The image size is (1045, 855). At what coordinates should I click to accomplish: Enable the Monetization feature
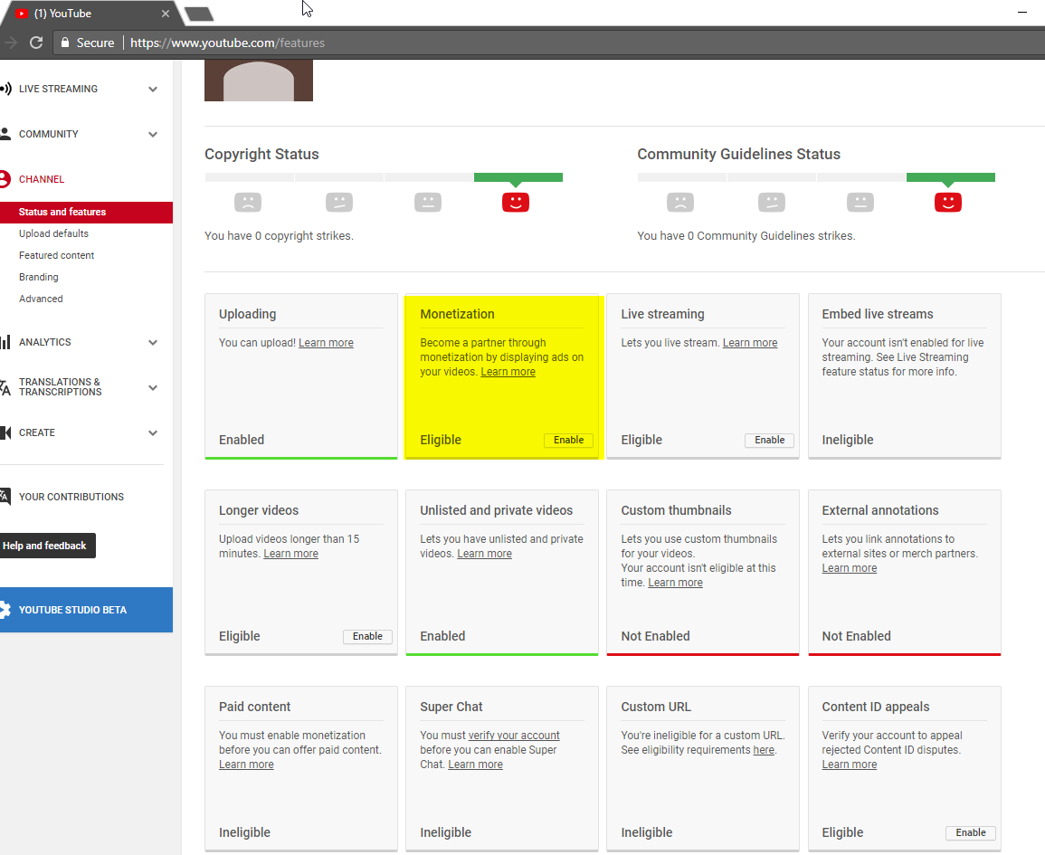point(568,440)
